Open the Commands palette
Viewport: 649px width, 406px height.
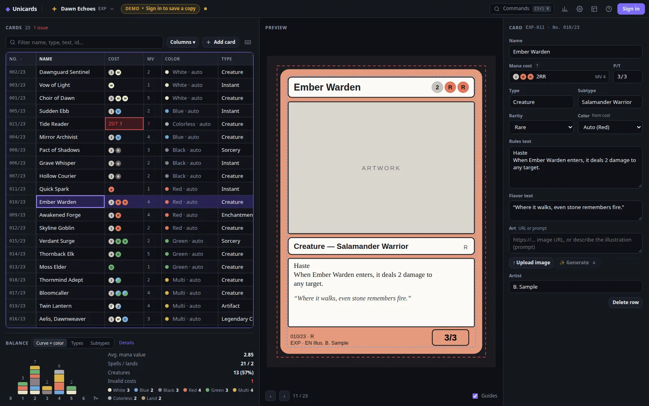point(522,9)
